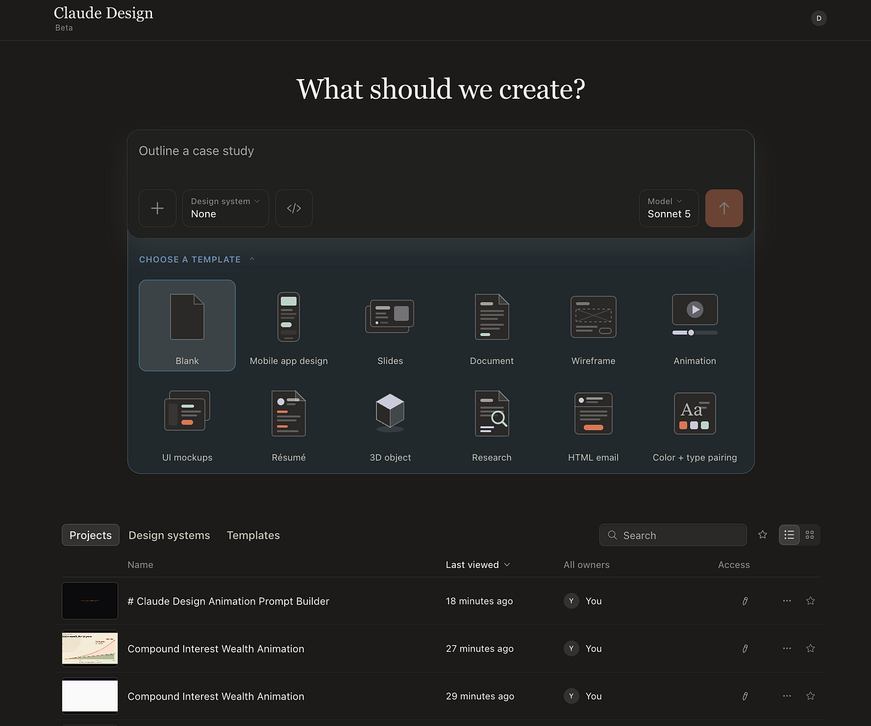
Task: Star the 29 minutes ago Compound Interest project
Action: coord(811,696)
